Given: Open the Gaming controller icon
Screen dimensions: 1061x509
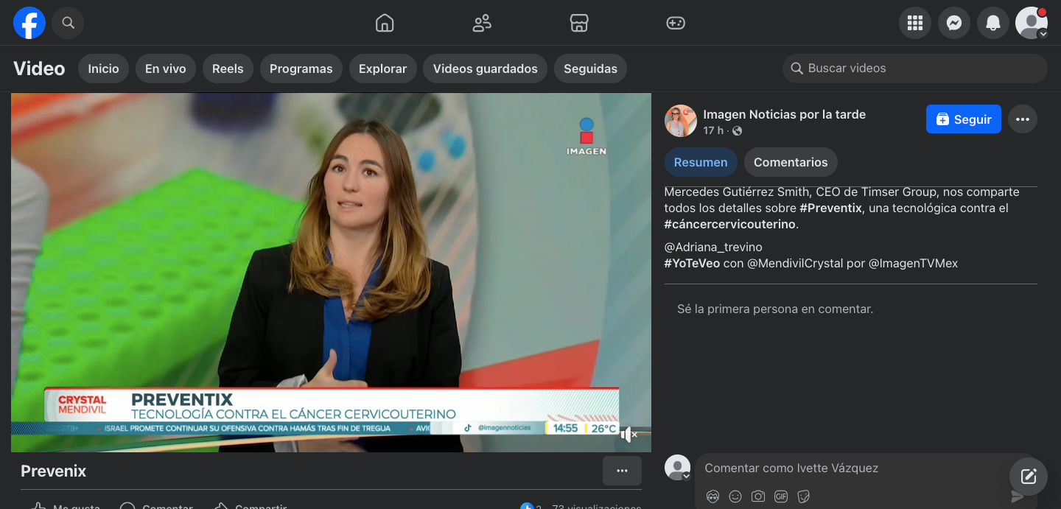Looking at the screenshot, I should [676, 23].
